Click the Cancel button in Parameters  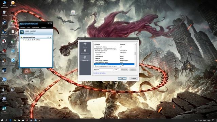coord(133,78)
